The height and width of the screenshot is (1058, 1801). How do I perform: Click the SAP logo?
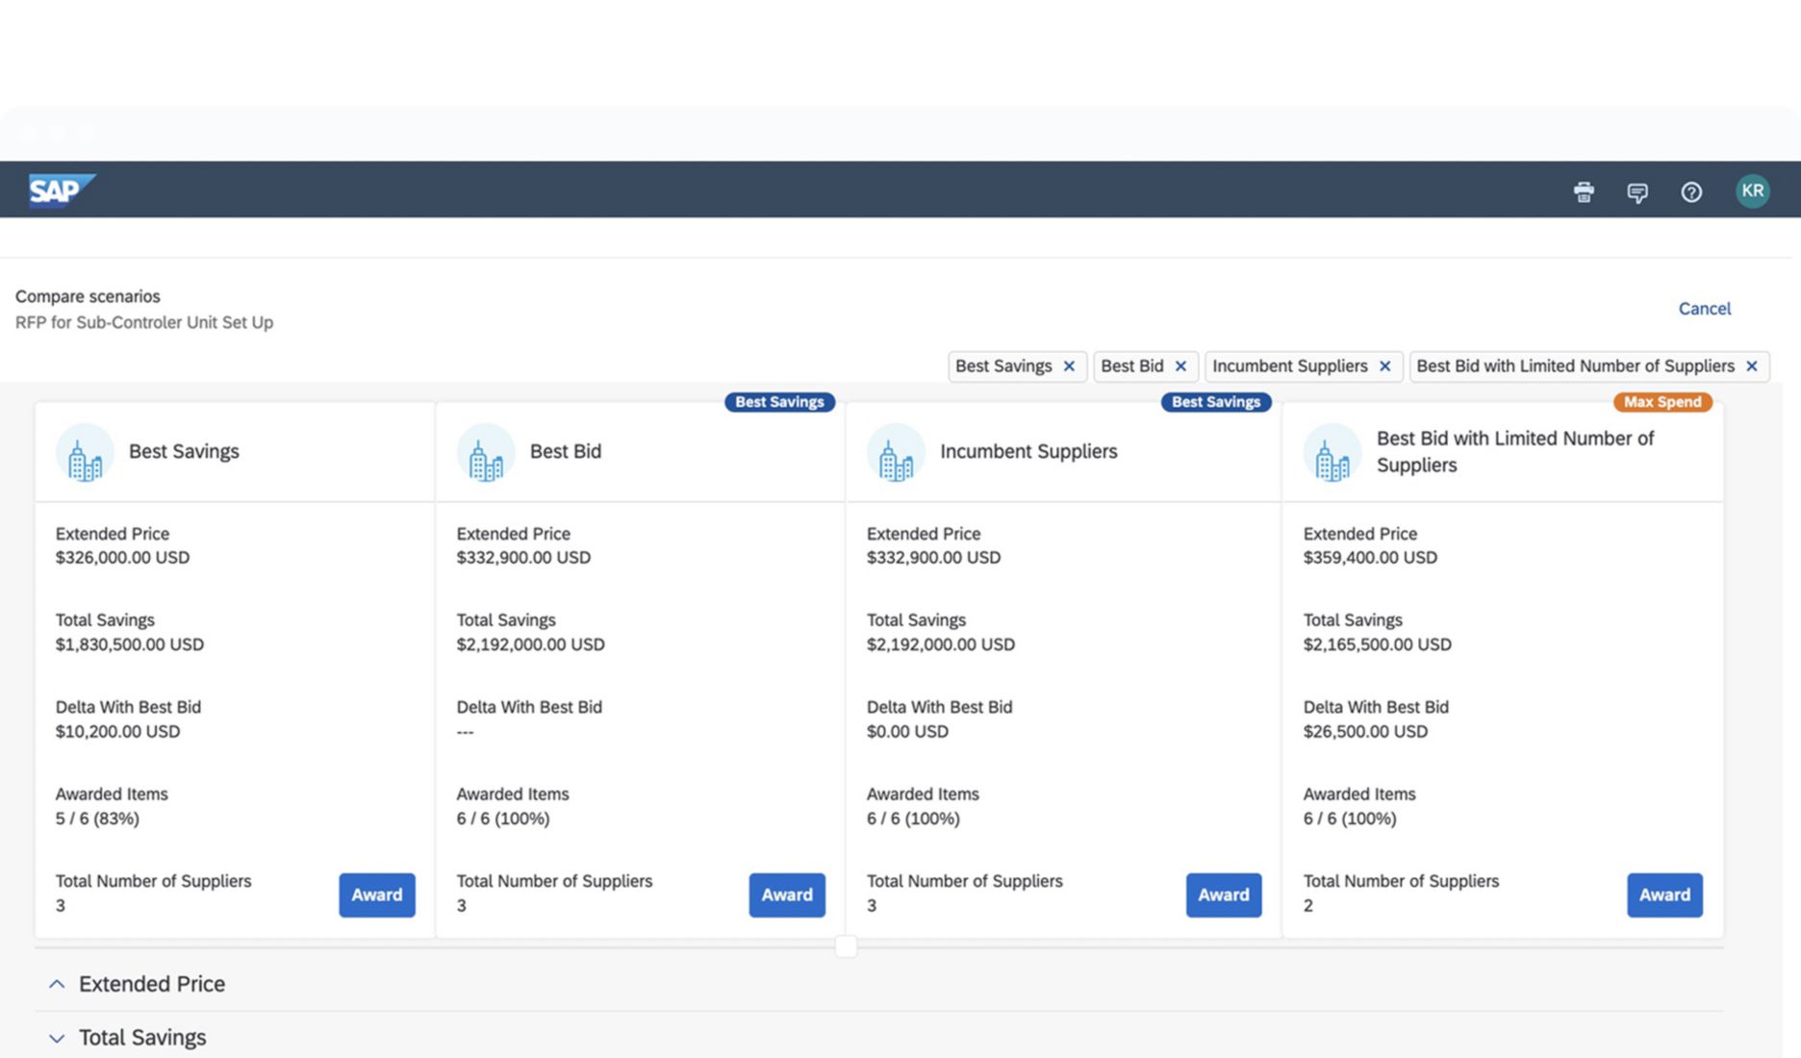tap(61, 189)
